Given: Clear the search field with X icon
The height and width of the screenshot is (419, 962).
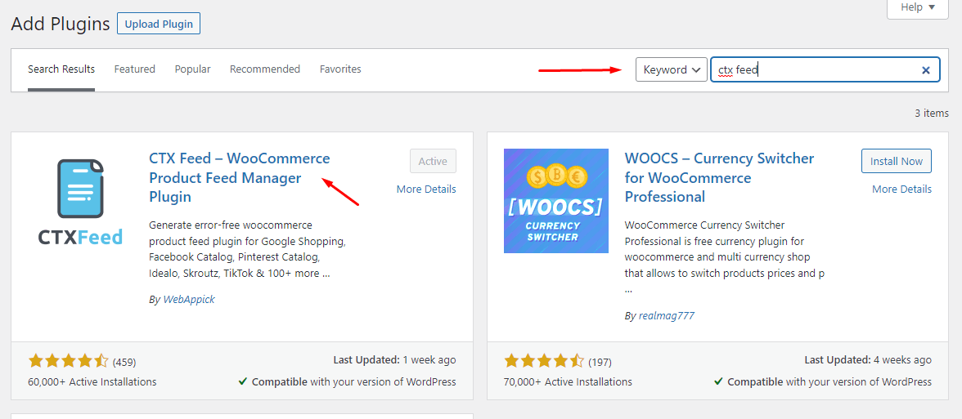Looking at the screenshot, I should [925, 70].
